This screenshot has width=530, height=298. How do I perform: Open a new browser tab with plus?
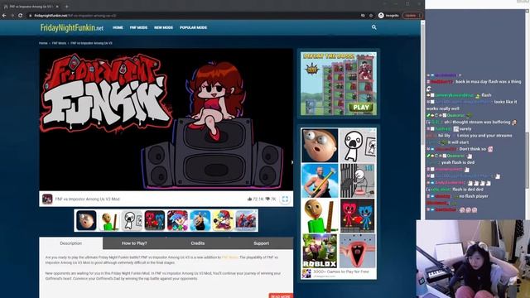(x=66, y=7)
